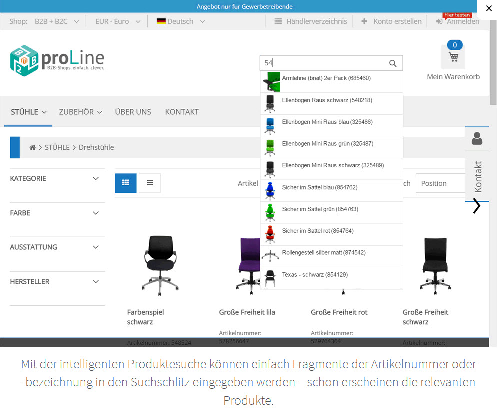Viewport: 497px width, 408px height.
Task: Click the Anmelden login arrow icon
Action: [x=439, y=21]
